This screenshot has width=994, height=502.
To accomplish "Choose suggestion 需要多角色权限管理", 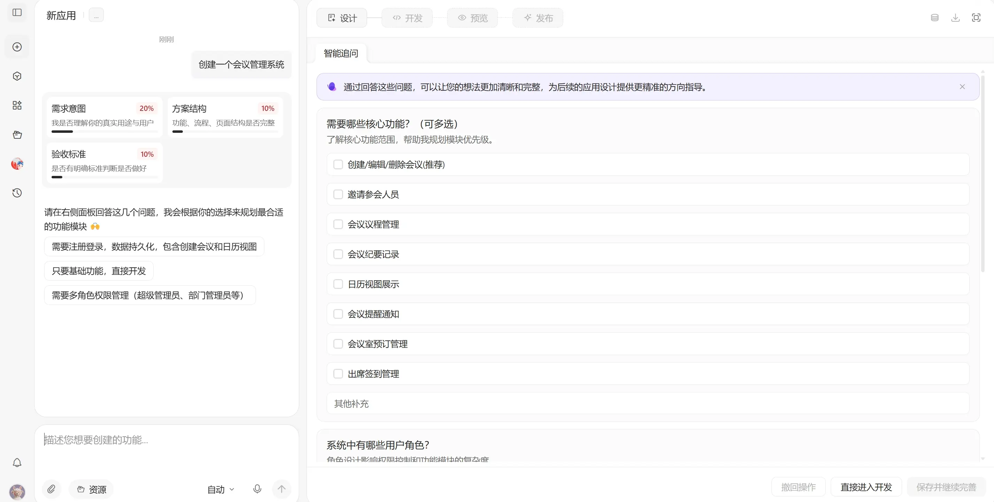I will click(x=150, y=295).
